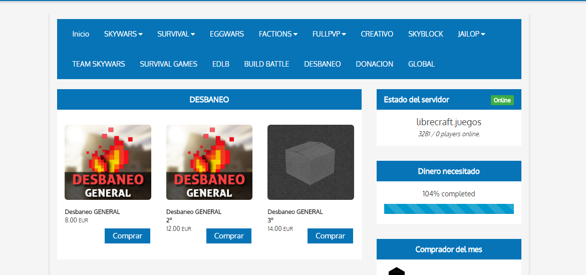Viewport: 586px width, 275px height.
Task: Go to DESBANEO in the navigation bar
Action: [323, 64]
